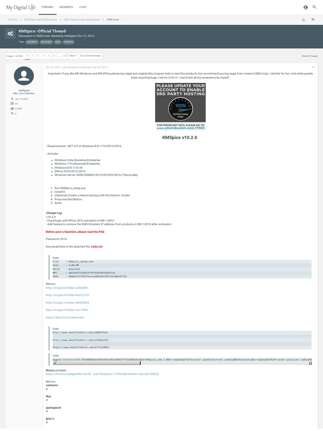Click the datafilehost.com/d/f7cd9812 code line
323x431 pixels.
tap(81, 347)
